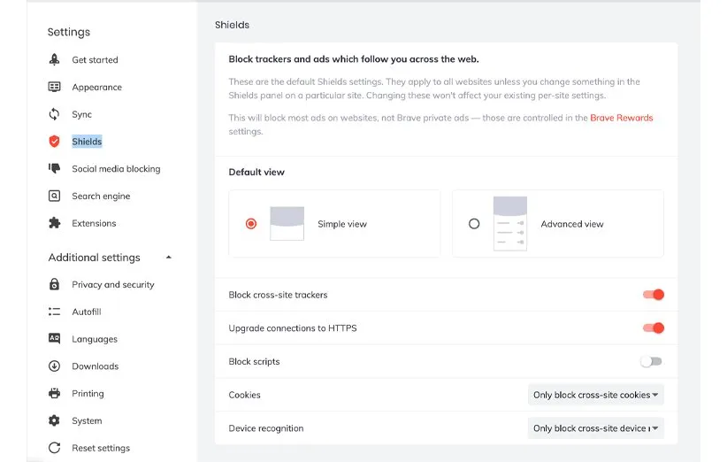The width and height of the screenshot is (727, 462).
Task: Click Reset settings in the sidebar
Action: (x=100, y=448)
